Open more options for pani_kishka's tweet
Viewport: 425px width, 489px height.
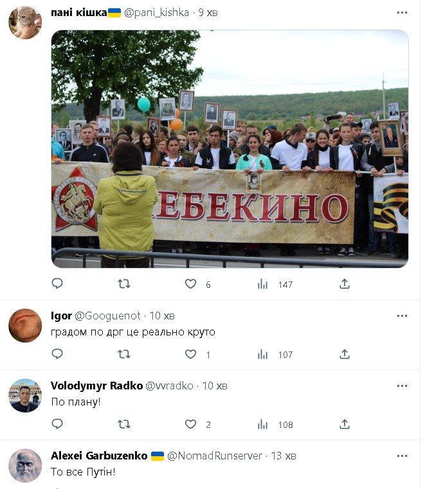[x=402, y=12]
